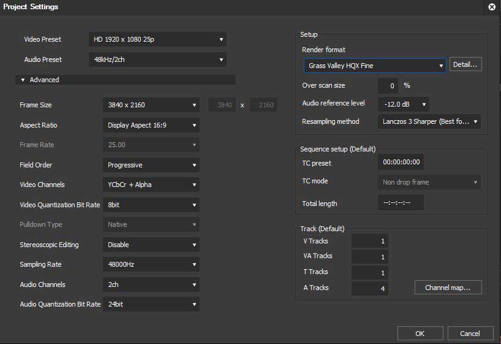Click the V Tracks count field

pyautogui.click(x=370, y=241)
